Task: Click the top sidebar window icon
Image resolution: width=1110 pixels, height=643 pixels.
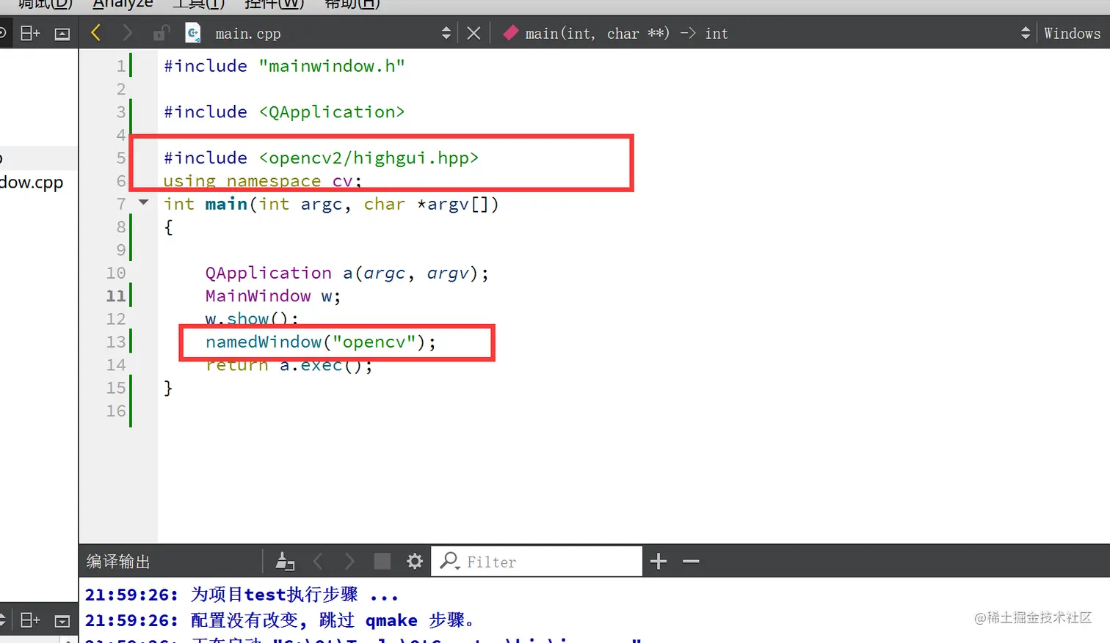Action: (62, 34)
